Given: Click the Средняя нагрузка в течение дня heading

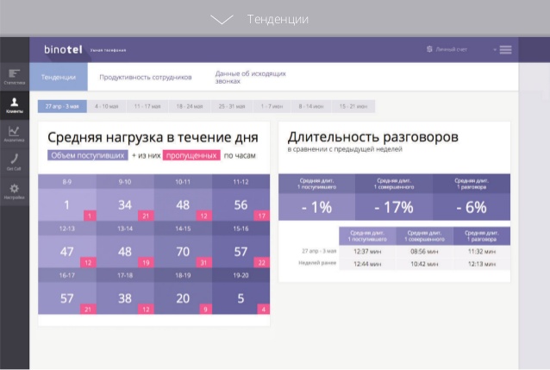Looking at the screenshot, I should pyautogui.click(x=153, y=137).
